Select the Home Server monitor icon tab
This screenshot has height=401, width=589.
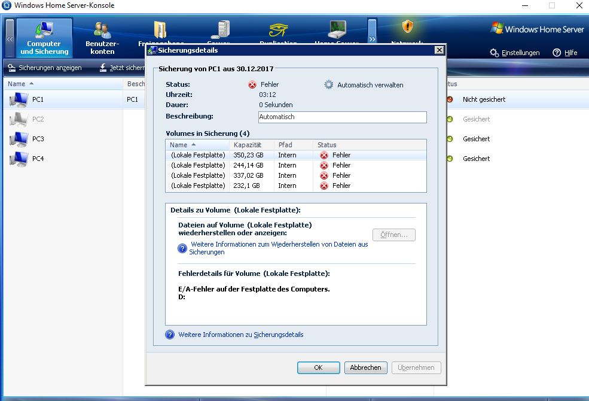(x=337, y=30)
